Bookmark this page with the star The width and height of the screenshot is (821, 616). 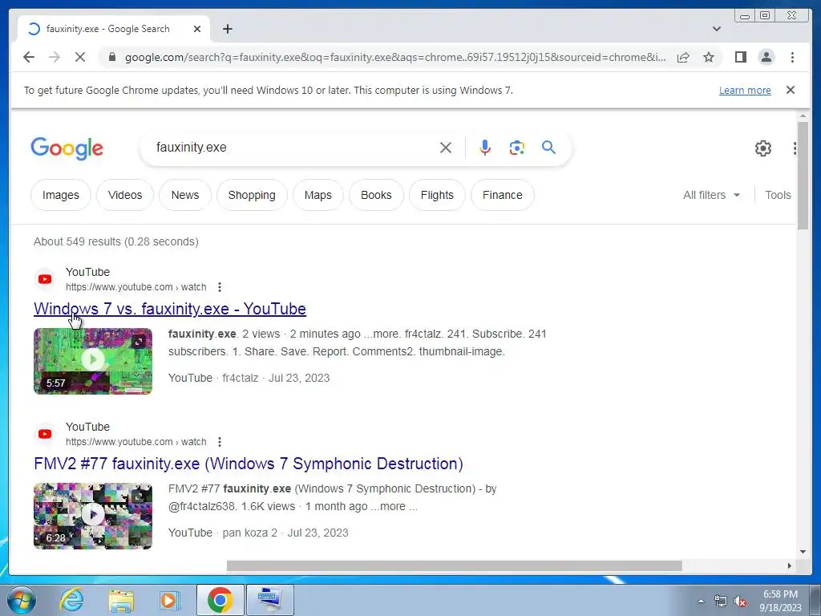pyautogui.click(x=709, y=57)
